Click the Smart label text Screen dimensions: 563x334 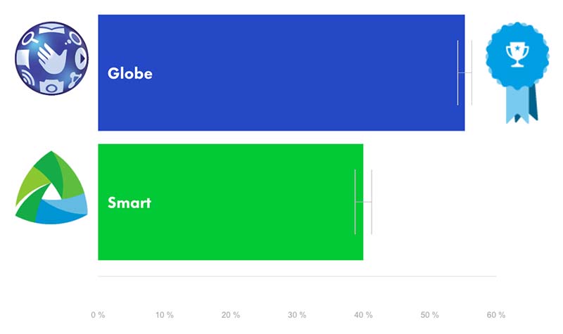point(129,203)
